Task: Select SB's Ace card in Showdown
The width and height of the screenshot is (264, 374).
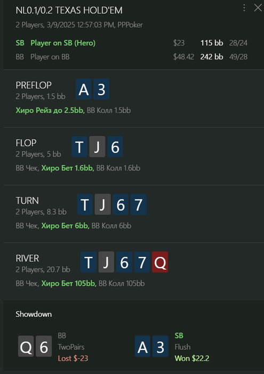Action: coord(142,346)
